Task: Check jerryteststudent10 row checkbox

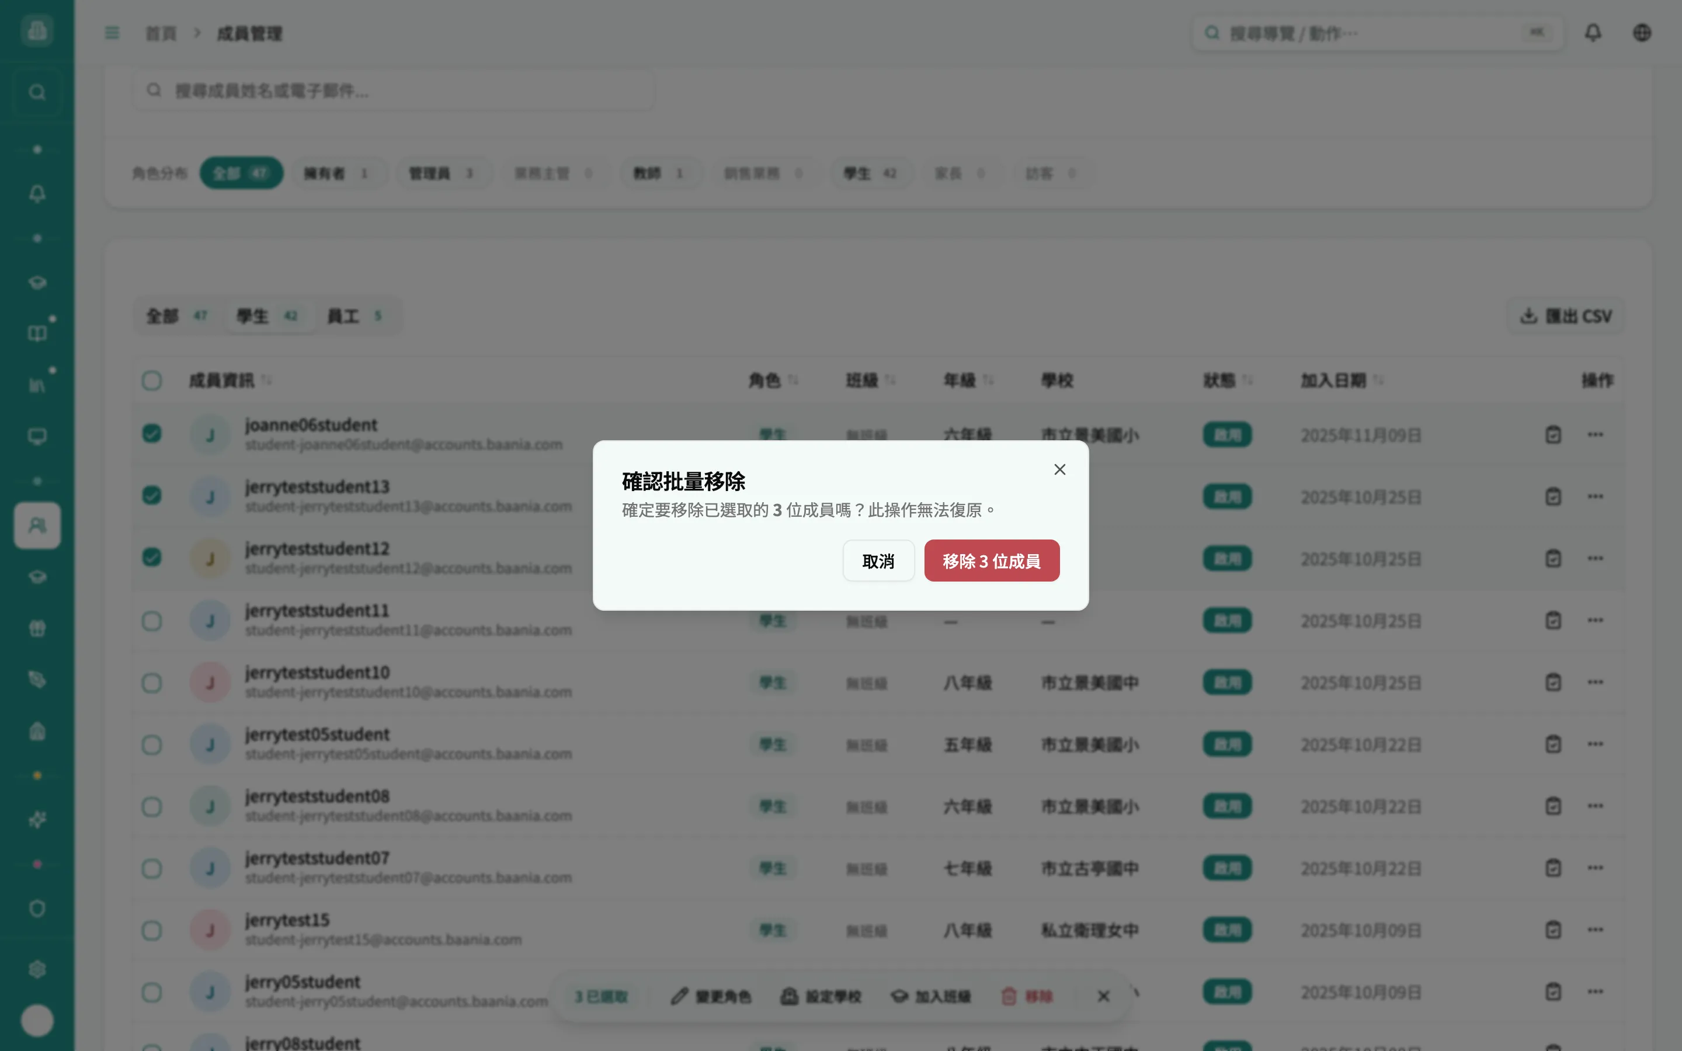Action: coord(151,683)
